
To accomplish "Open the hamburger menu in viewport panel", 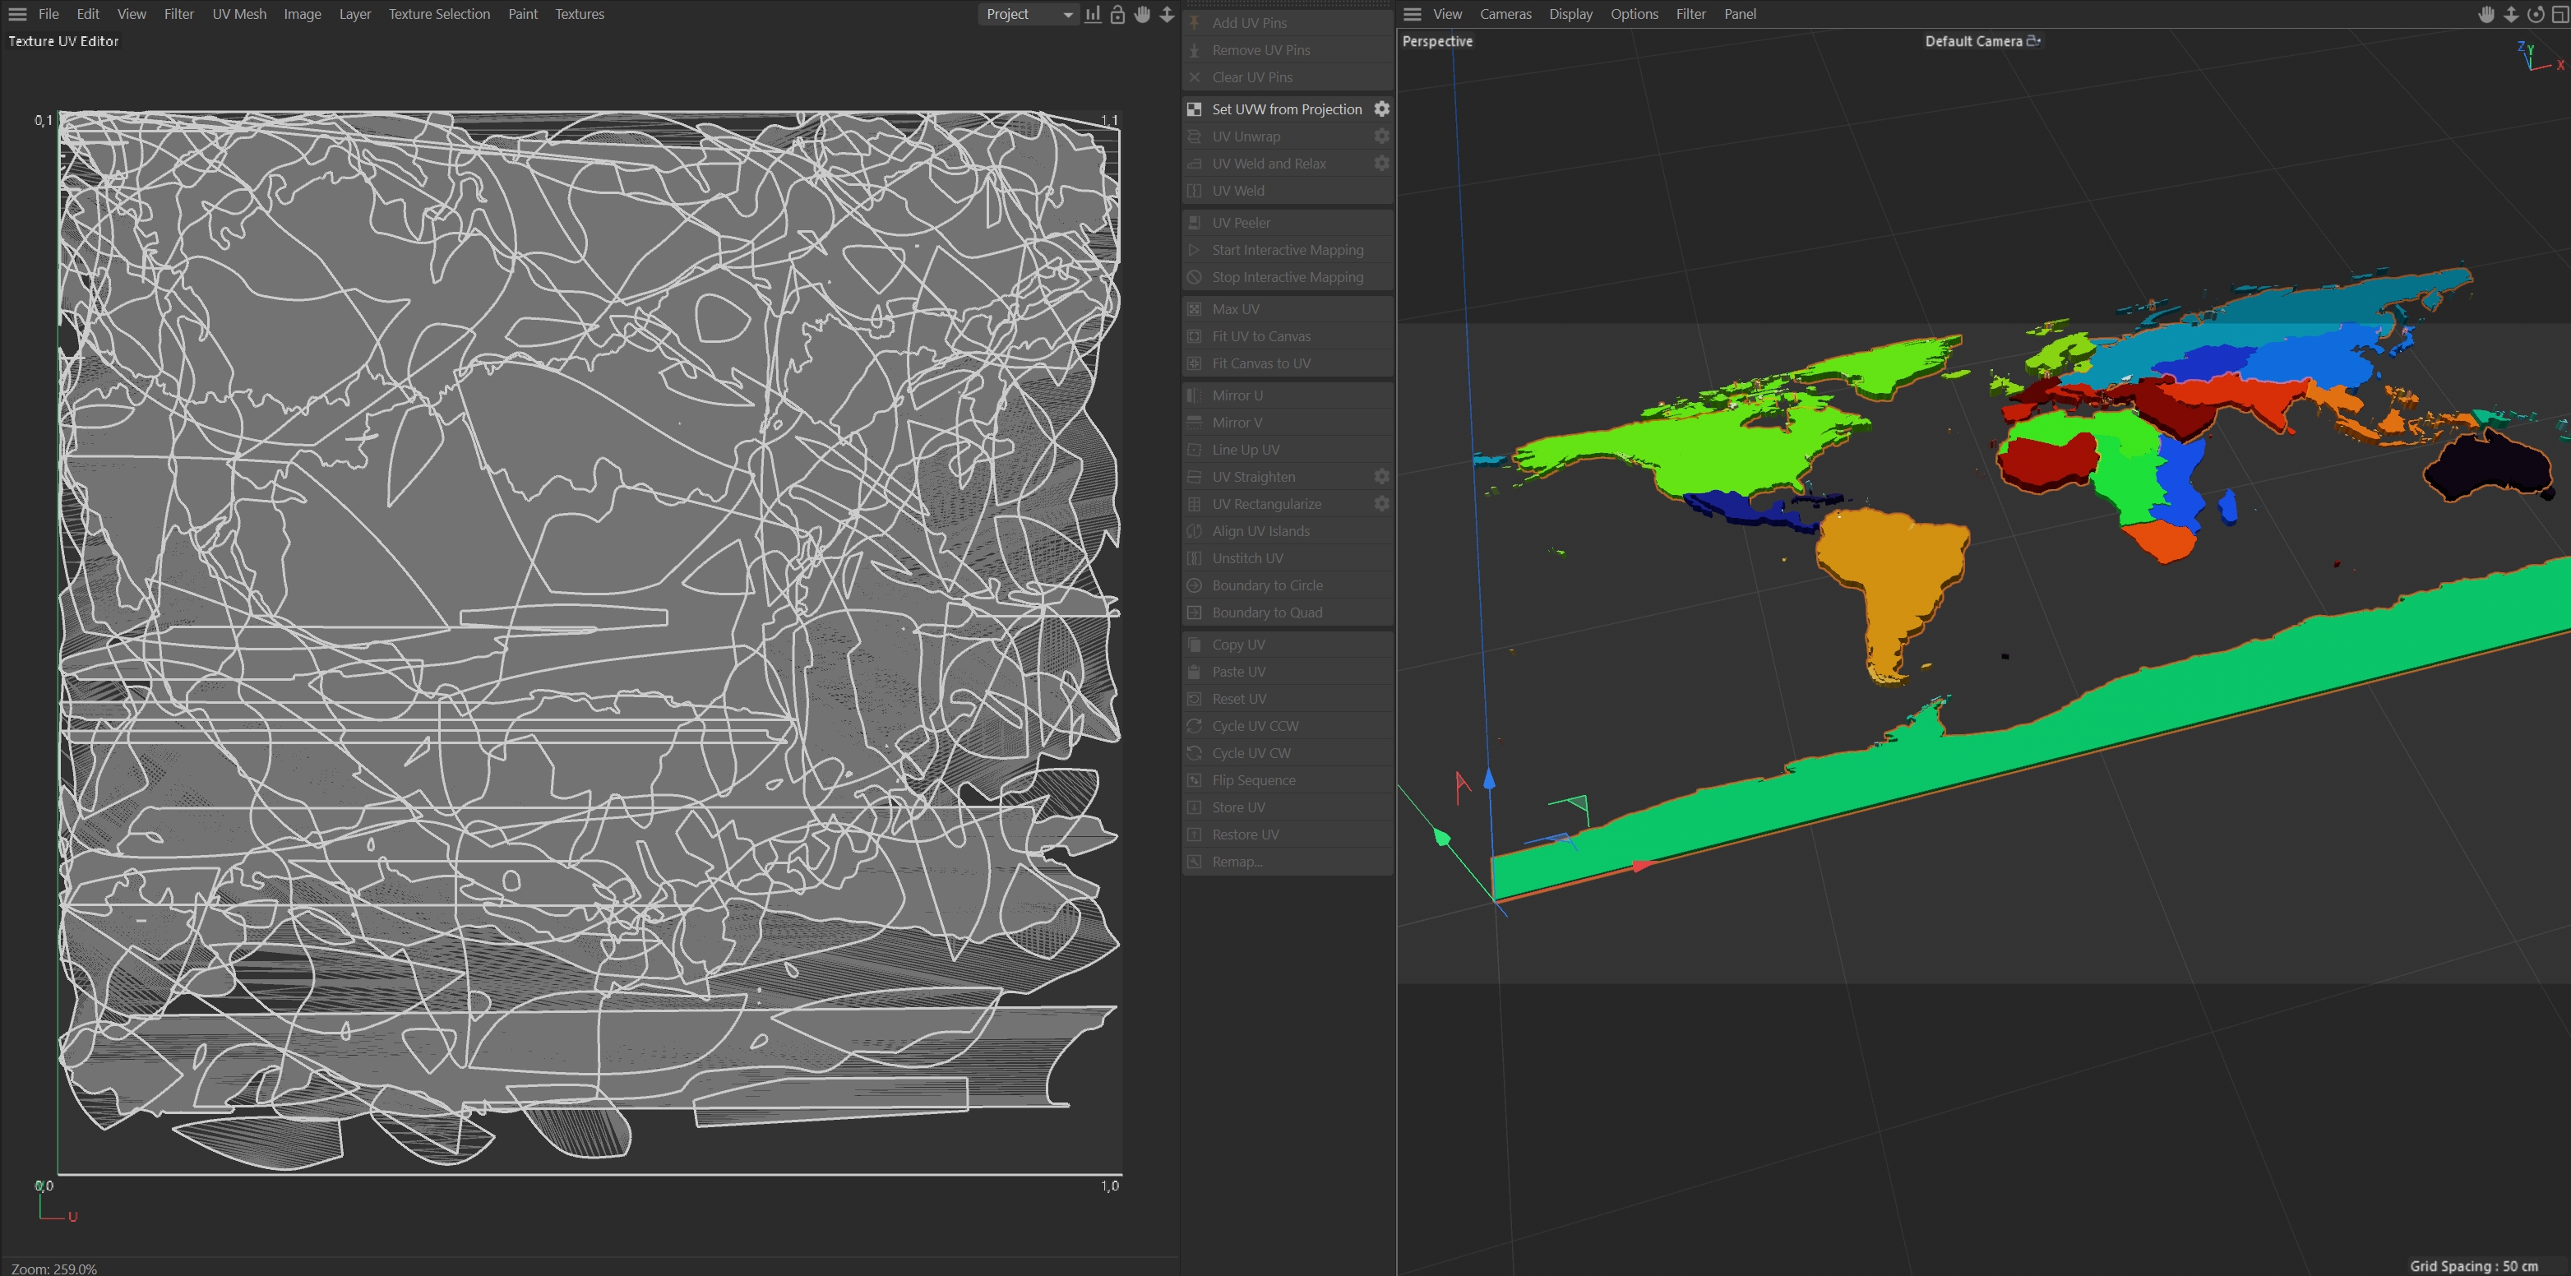I will pos(1413,14).
